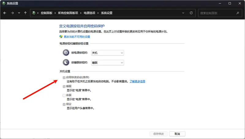Toggle 启用快速启动(推荐) checkbox
Viewport: 245px width, 139px height.
click(64, 77)
